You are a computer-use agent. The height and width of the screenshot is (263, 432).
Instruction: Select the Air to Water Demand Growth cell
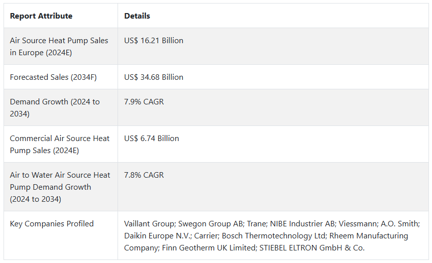pyautogui.click(x=60, y=187)
